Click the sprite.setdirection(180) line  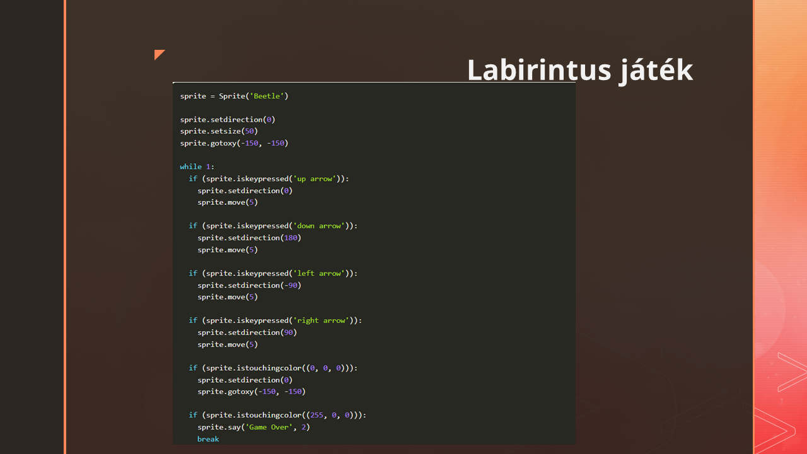249,238
